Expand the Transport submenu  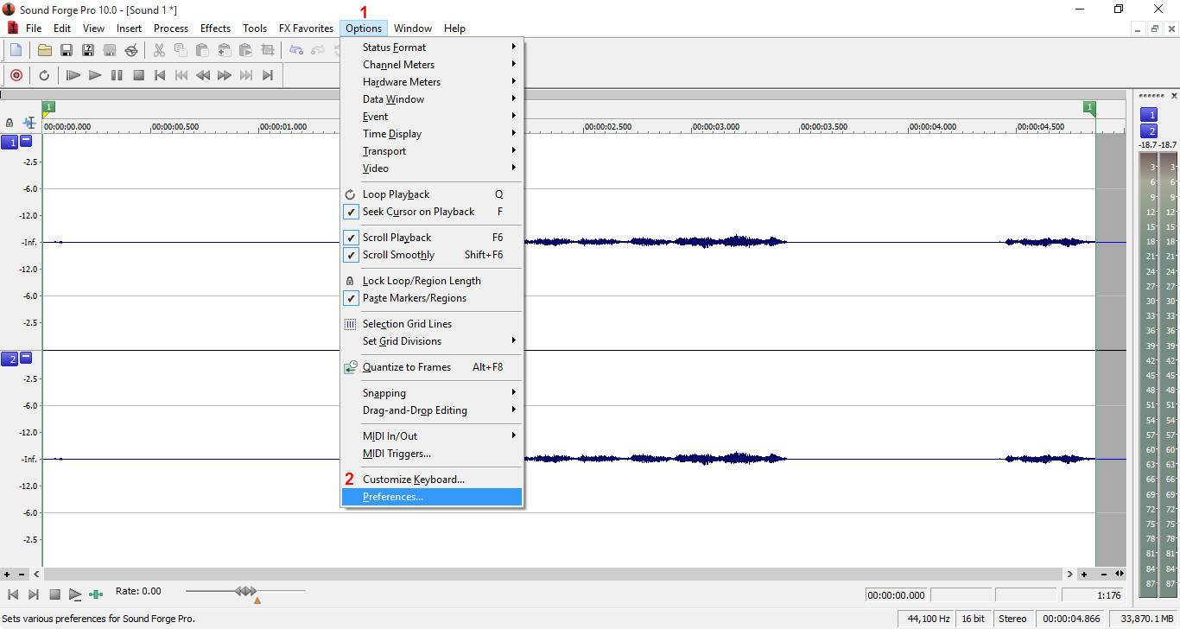click(x=432, y=151)
